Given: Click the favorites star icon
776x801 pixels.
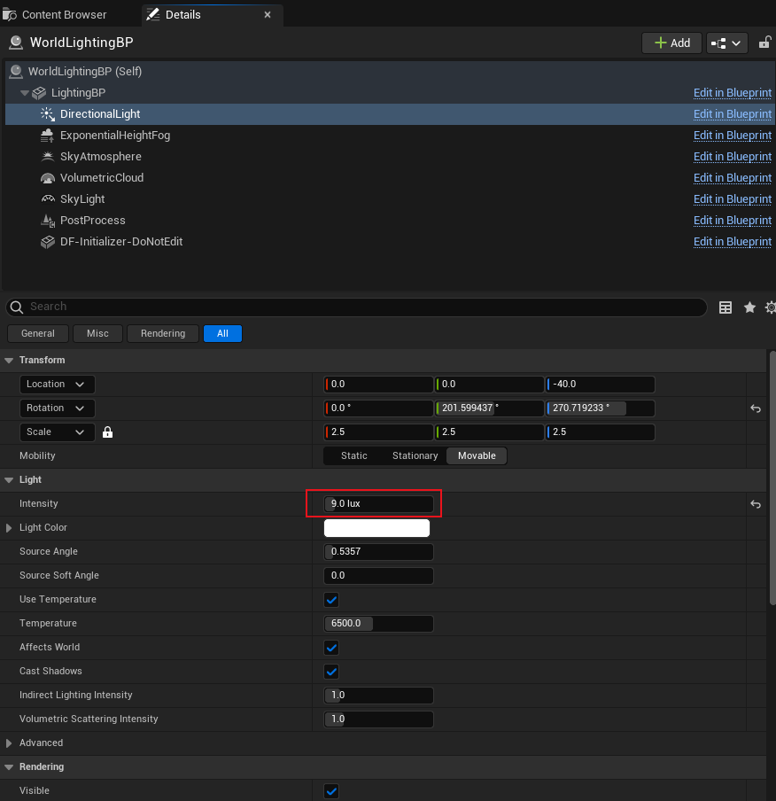Looking at the screenshot, I should pos(749,307).
